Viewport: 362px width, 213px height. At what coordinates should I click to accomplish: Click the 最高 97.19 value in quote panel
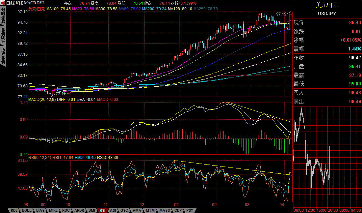click(x=355, y=75)
